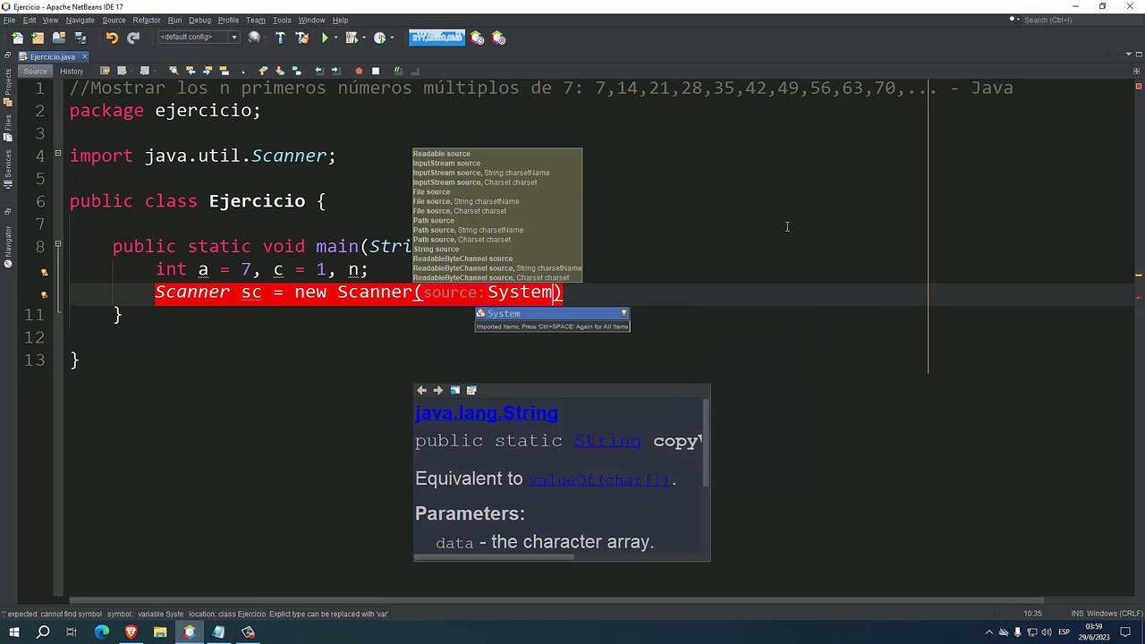Viewport: 1145px width, 644px height.
Task: Open the dropdown arrow next to Profile icon
Action: pyautogui.click(x=392, y=38)
